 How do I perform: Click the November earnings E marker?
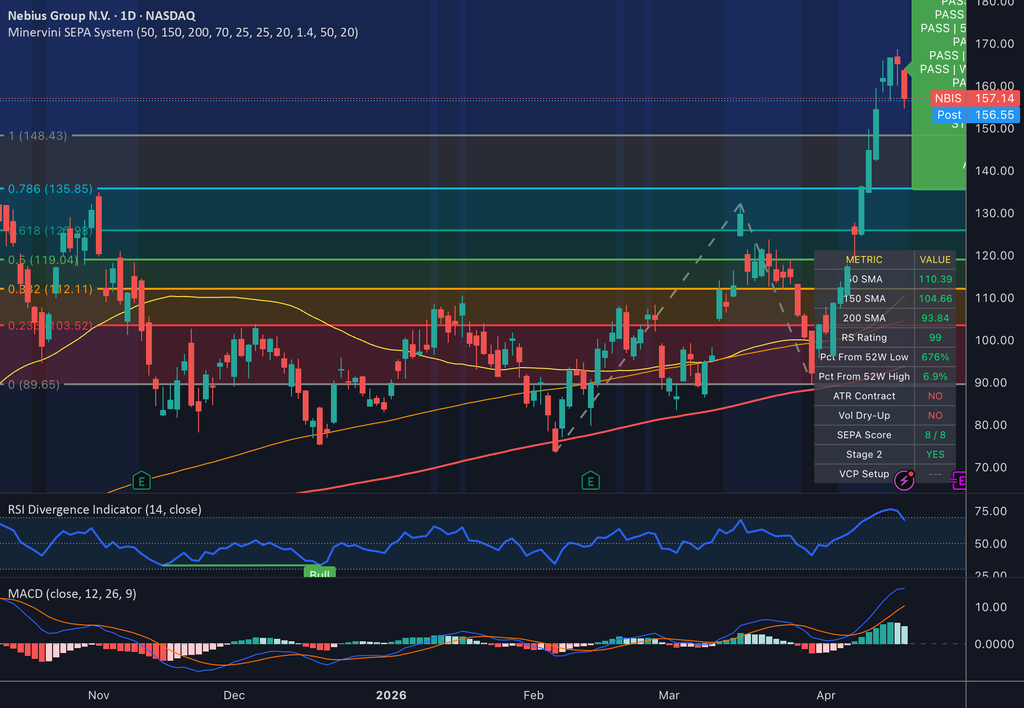coord(142,481)
